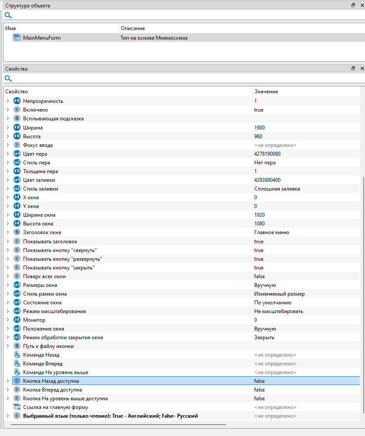Click the icon beside Ссылка на главную форму
365x436 pixels.
tap(17, 407)
